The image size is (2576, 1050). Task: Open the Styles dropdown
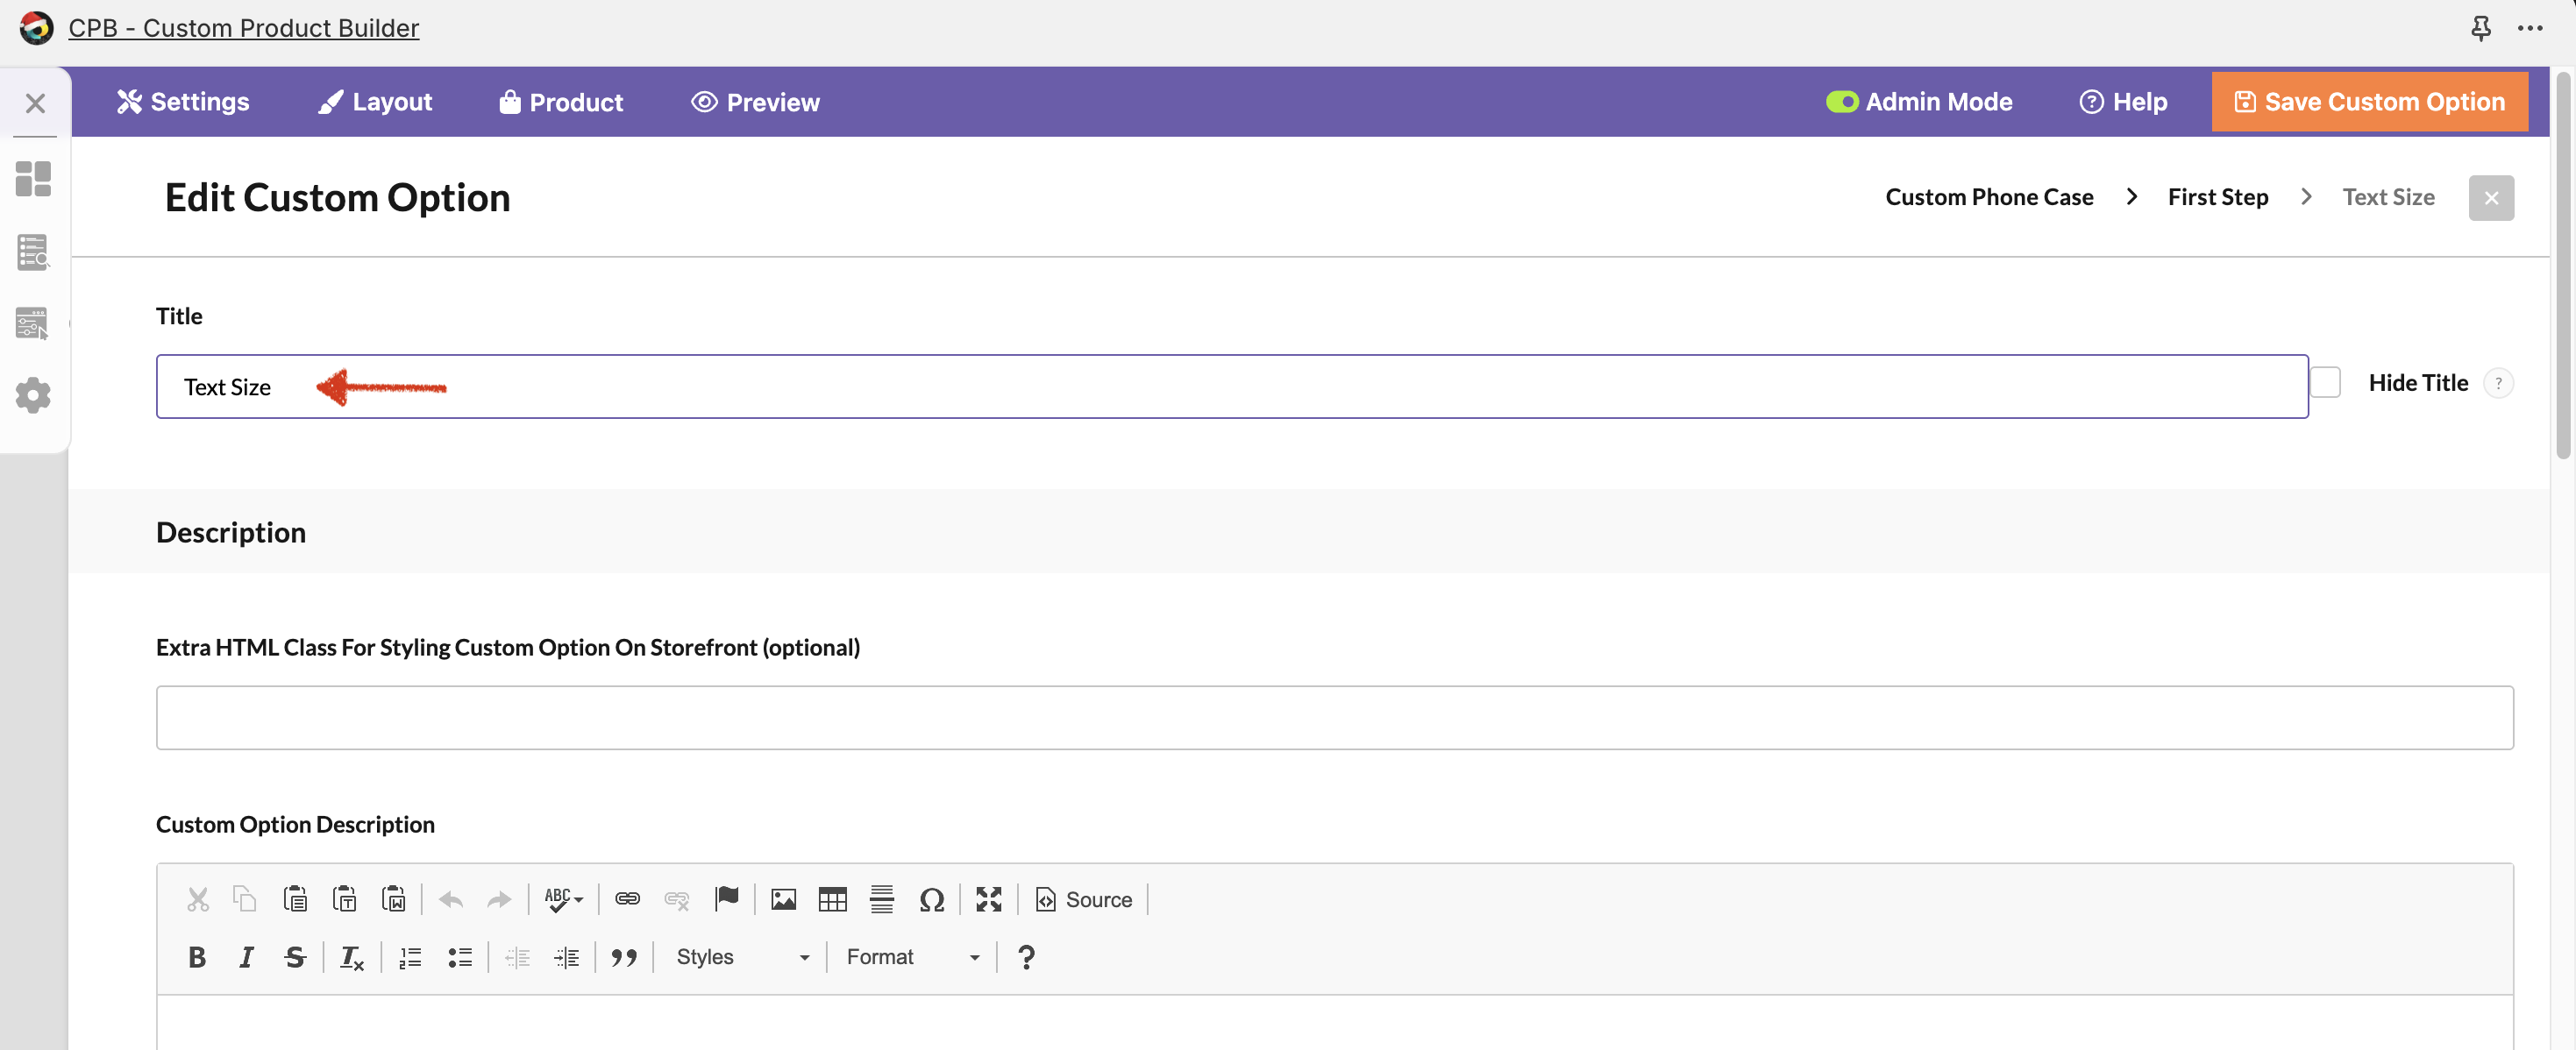(x=742, y=957)
